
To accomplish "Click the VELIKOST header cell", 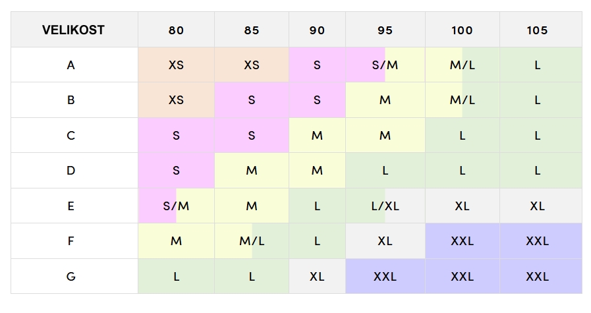I will pos(73,30).
